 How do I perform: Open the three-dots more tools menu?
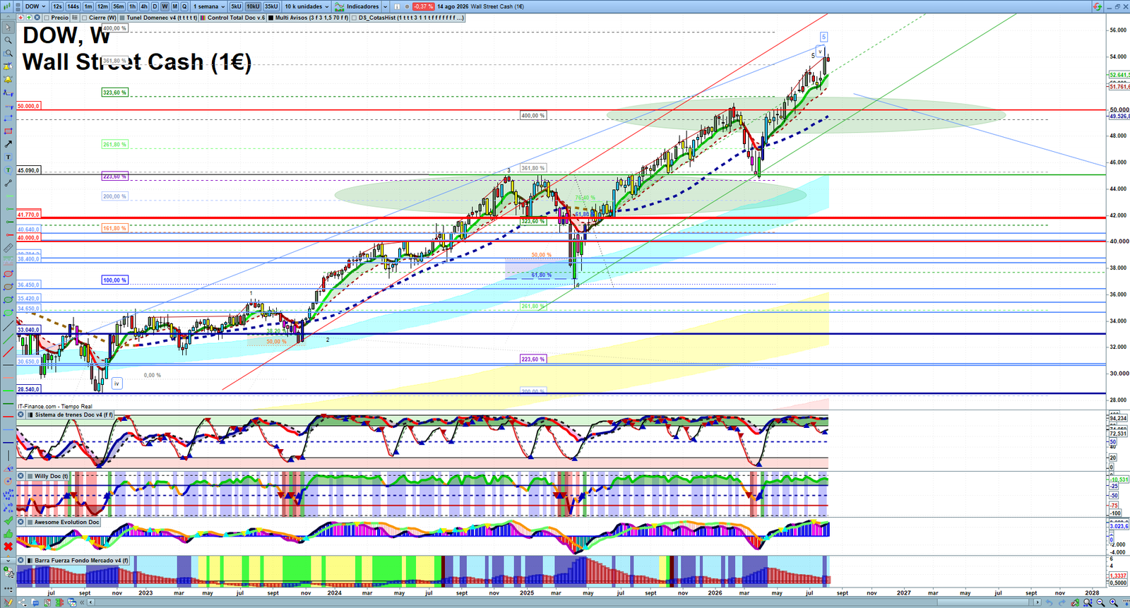point(8,589)
